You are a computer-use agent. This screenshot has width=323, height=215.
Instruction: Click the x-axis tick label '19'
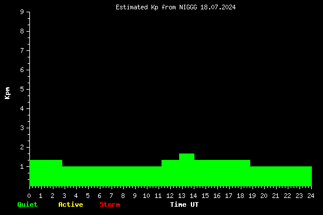pos(252,196)
